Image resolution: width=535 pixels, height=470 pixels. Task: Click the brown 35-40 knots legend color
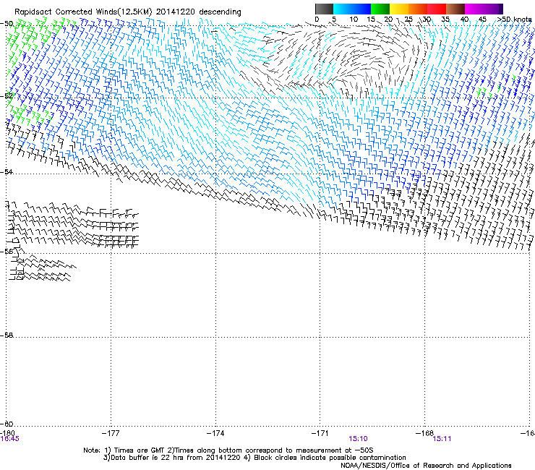pos(455,9)
